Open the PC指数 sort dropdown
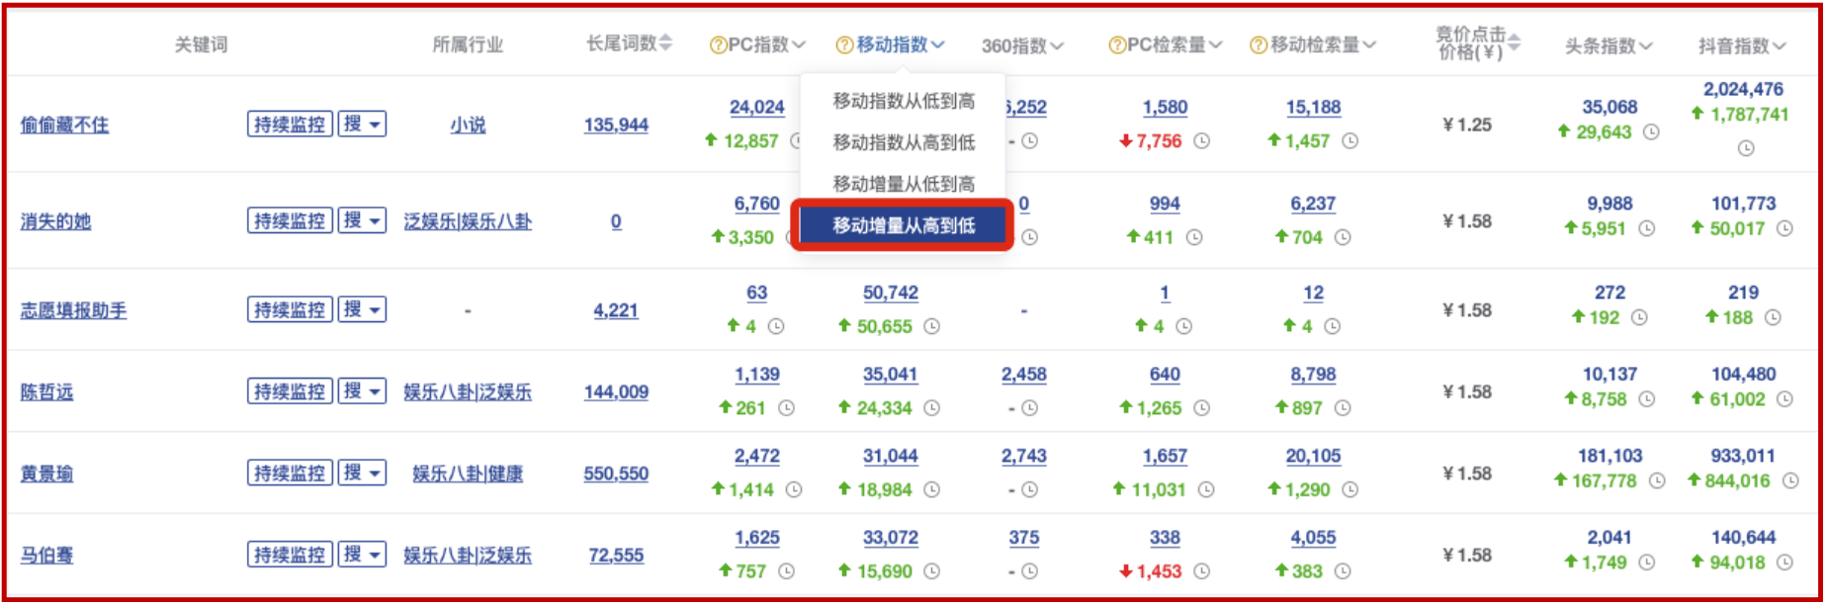This screenshot has width=1827, height=605. [x=799, y=45]
